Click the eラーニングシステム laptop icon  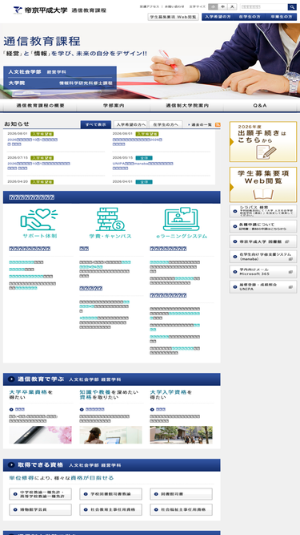click(181, 219)
